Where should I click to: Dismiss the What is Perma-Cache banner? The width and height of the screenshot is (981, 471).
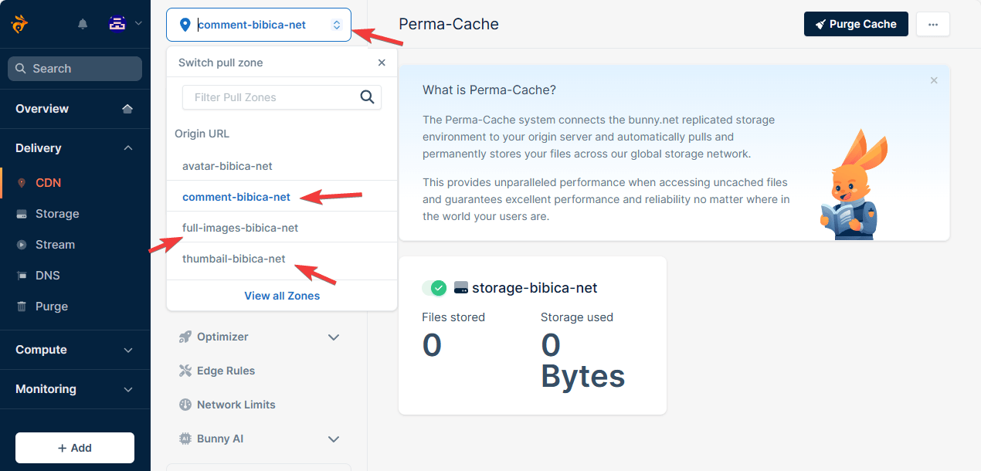[934, 80]
